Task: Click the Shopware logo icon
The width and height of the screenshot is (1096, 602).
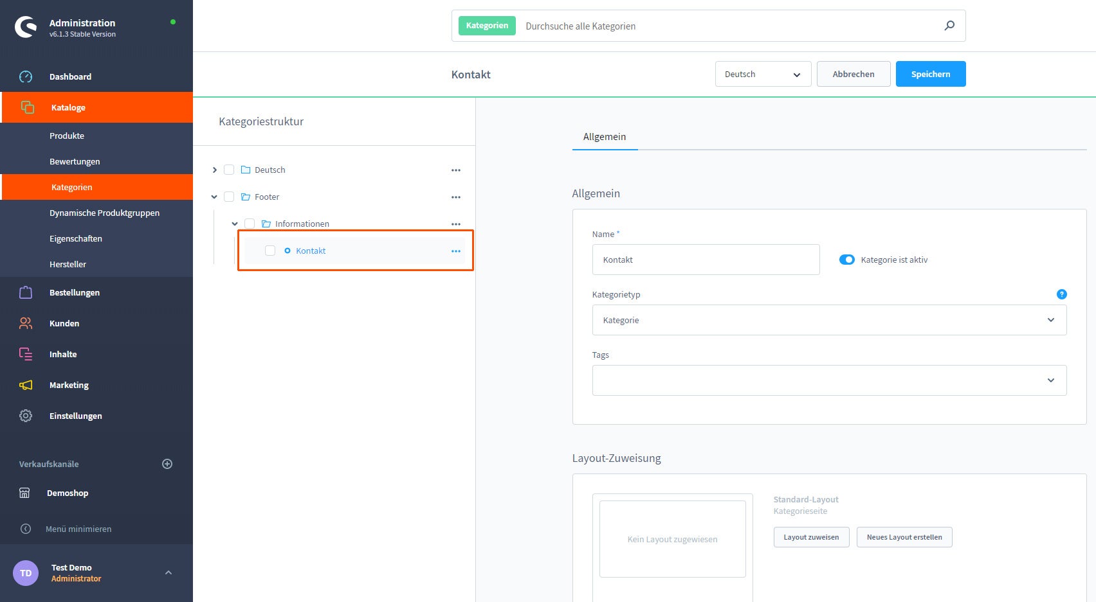Action: click(x=26, y=27)
